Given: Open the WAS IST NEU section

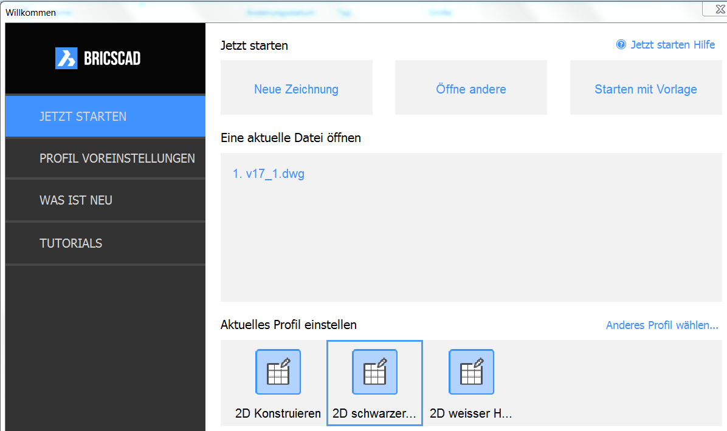Looking at the screenshot, I should click(105, 200).
